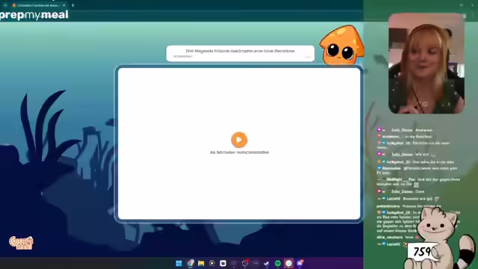Click the webcam video of the streamer
Viewport: 478px width, 269px height.
click(x=426, y=64)
